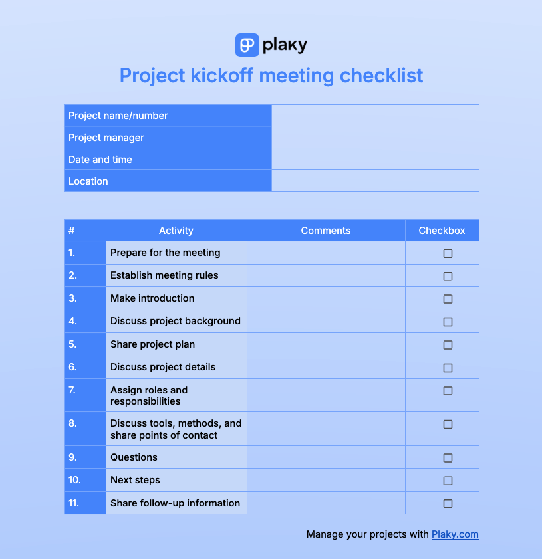Check the Next steps checkbox
Screen dimensions: 542x559
click(x=448, y=481)
